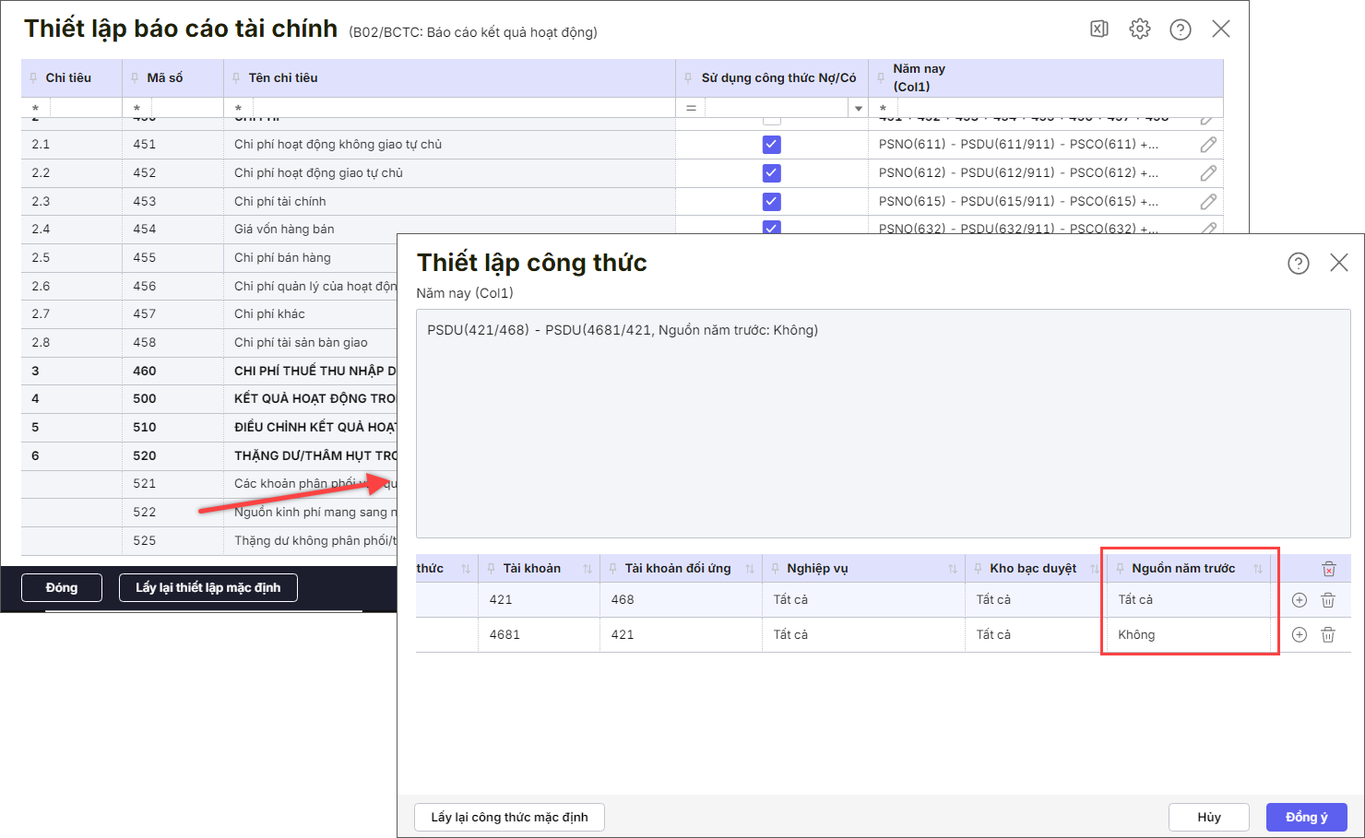The image size is (1365, 838).
Task: Delete the account 421 formula line
Action: point(1328,600)
